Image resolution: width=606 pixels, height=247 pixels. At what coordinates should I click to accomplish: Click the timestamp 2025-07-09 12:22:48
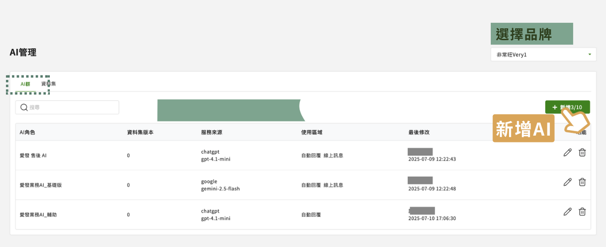point(432,189)
